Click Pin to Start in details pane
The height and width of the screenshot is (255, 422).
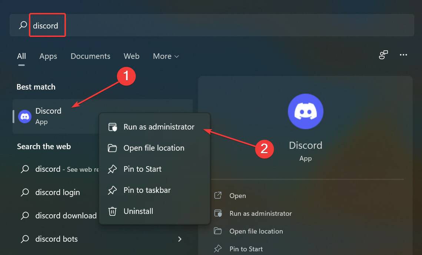pyautogui.click(x=246, y=249)
